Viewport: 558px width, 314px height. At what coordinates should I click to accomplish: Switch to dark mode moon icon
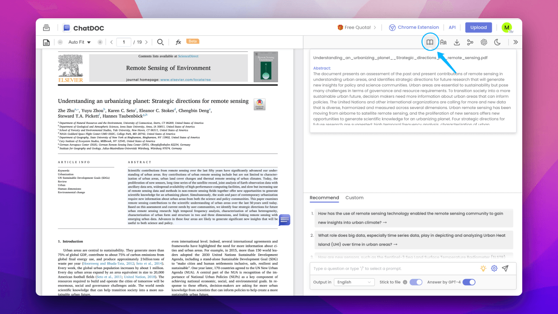point(497,42)
